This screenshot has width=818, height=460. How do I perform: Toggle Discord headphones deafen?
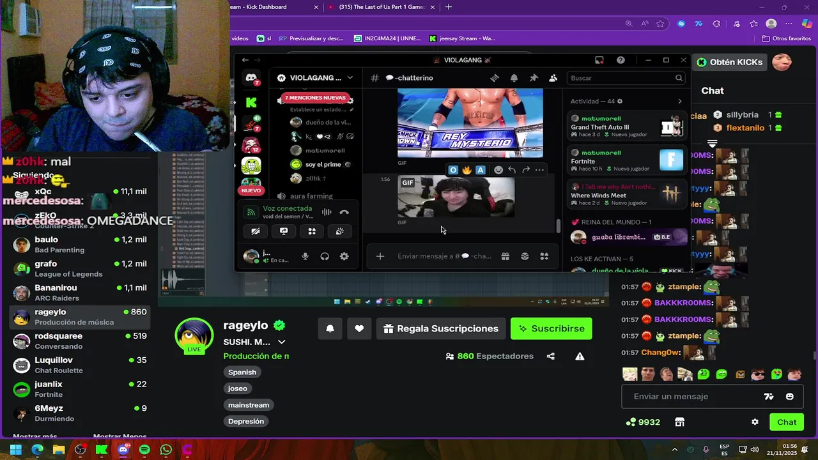click(325, 256)
